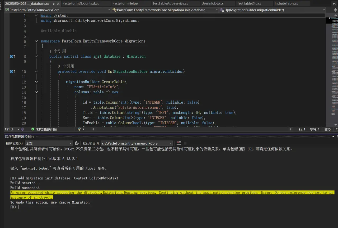Open the default project dropdown

(137, 143)
